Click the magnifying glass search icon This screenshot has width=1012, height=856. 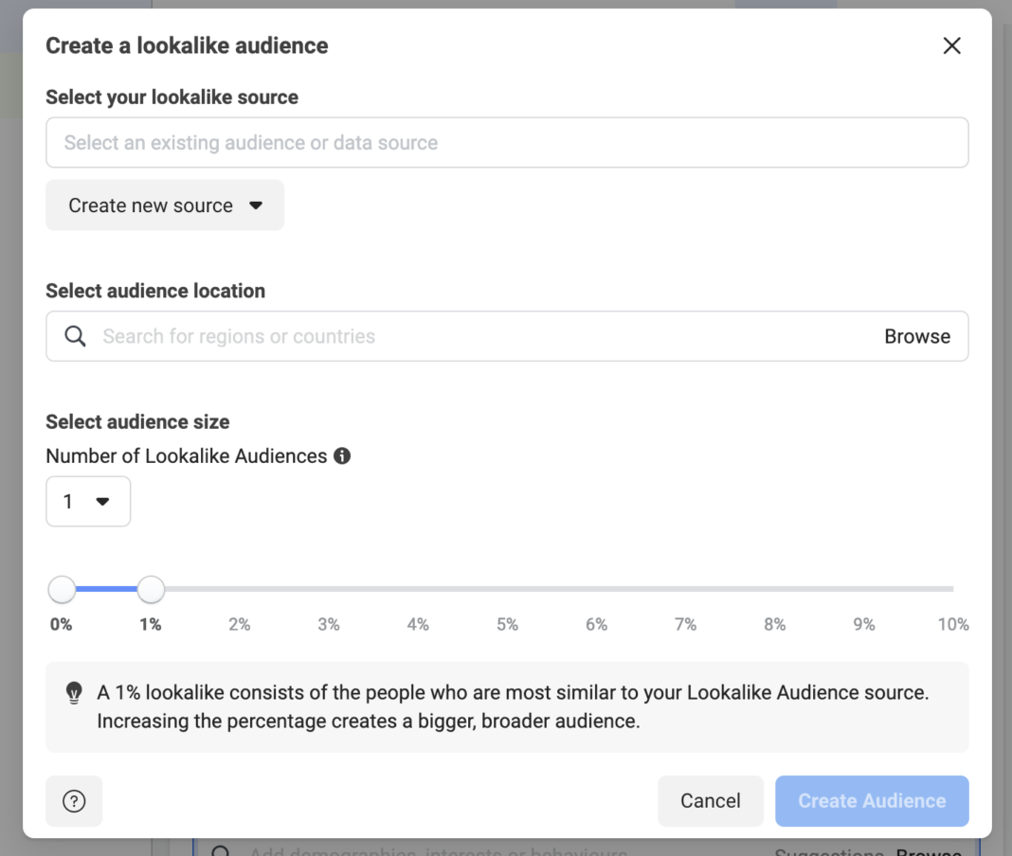click(75, 336)
